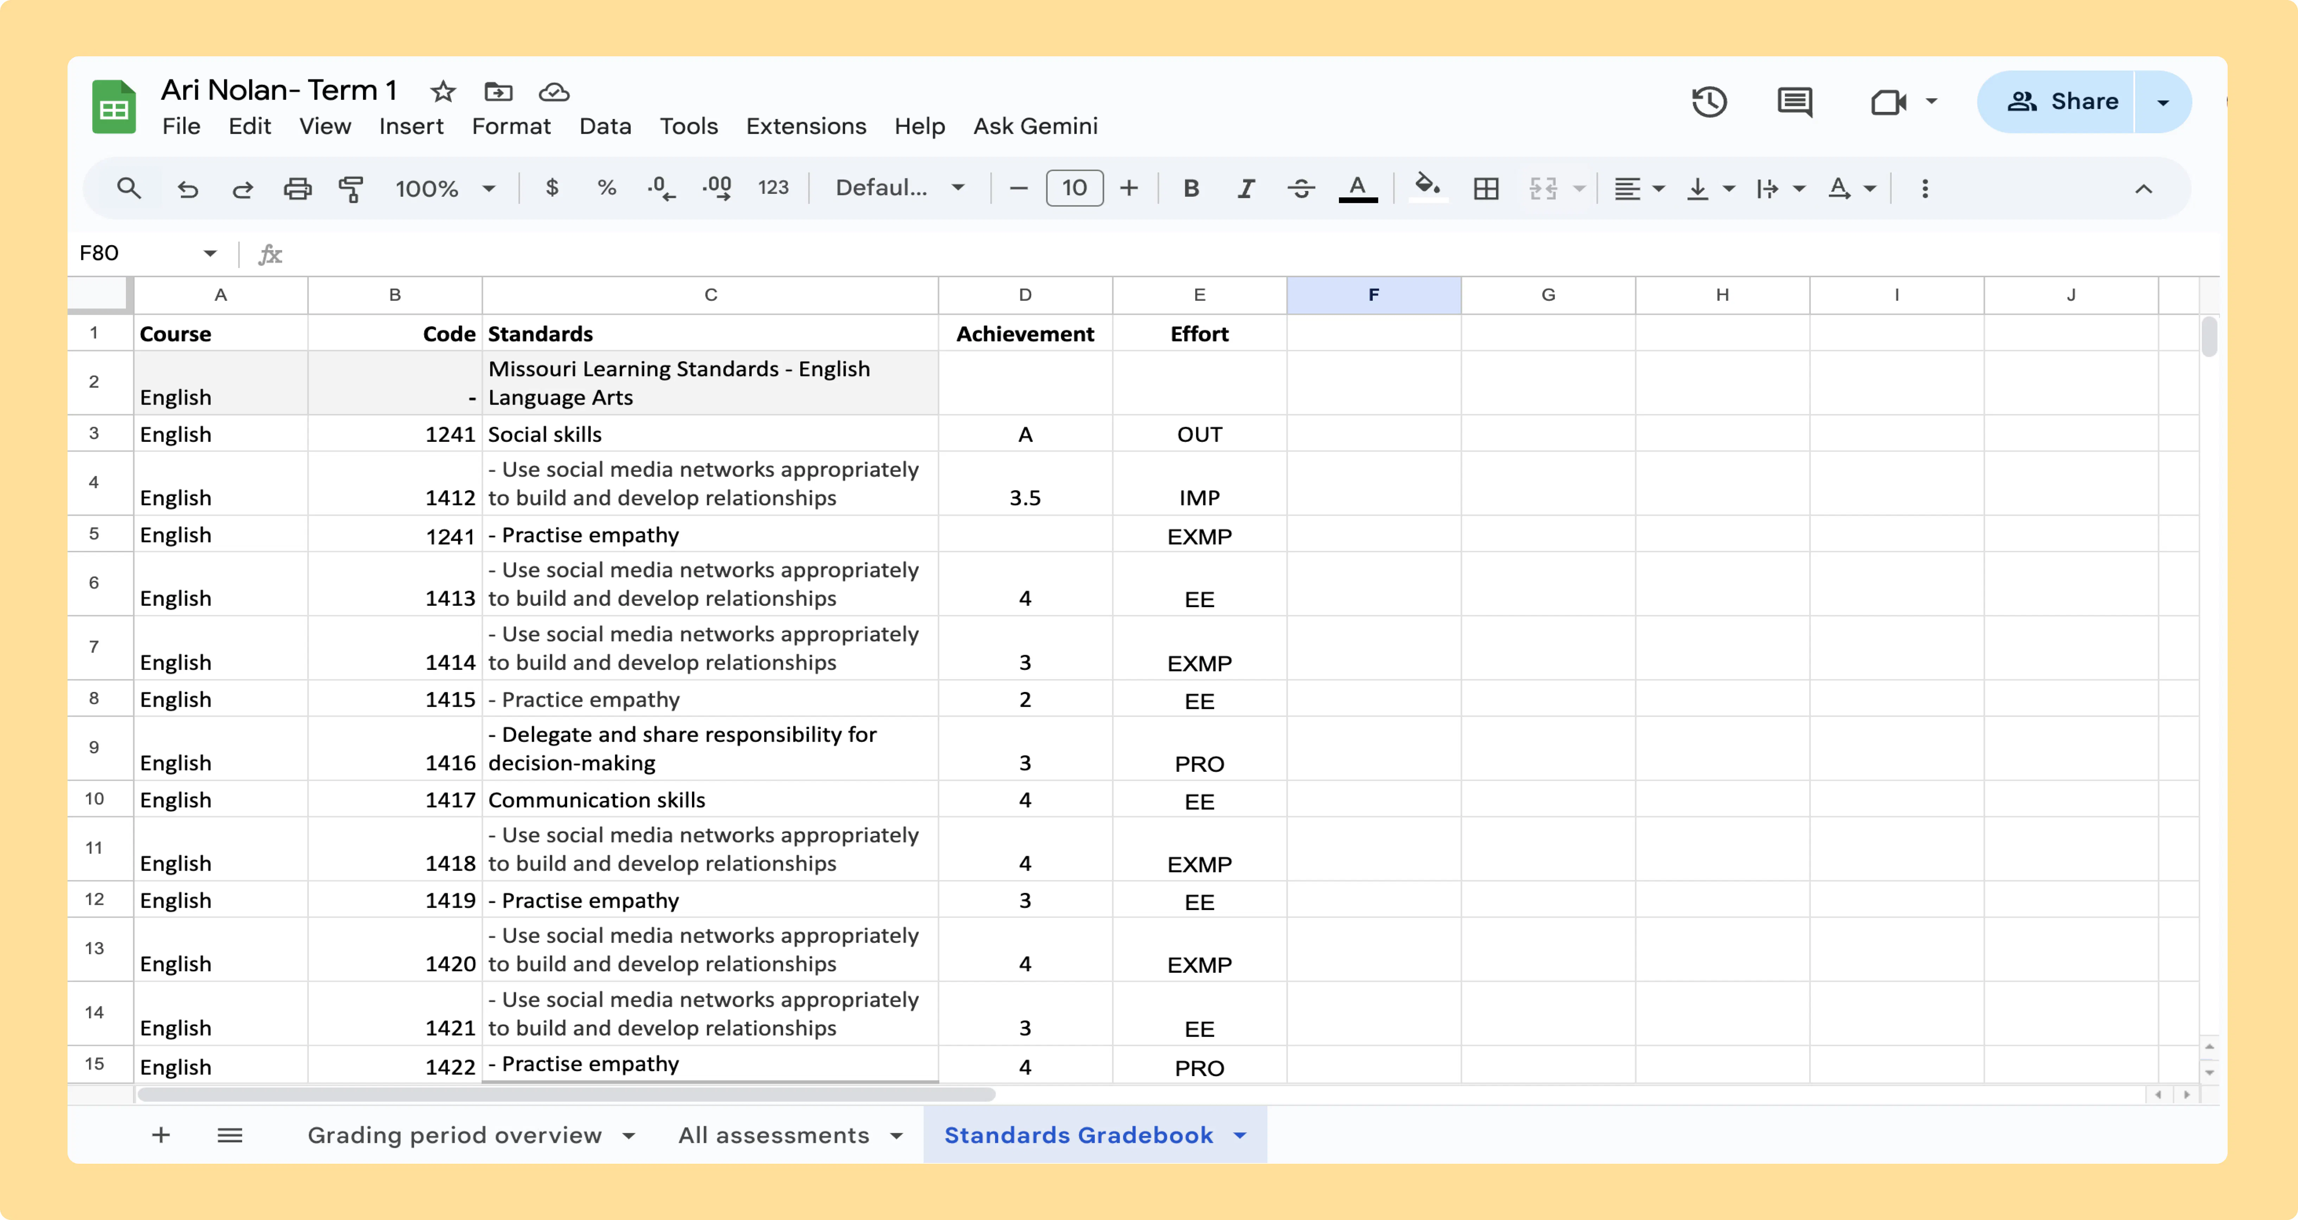Show the all sheets list
The width and height of the screenshot is (2298, 1220).
pos(230,1135)
